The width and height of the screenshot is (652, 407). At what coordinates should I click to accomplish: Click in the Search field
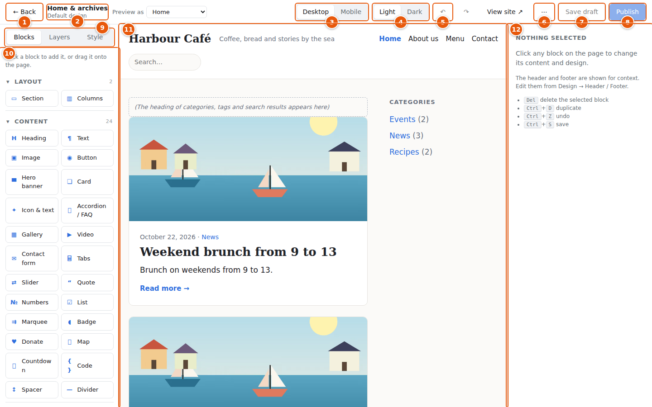(x=165, y=62)
